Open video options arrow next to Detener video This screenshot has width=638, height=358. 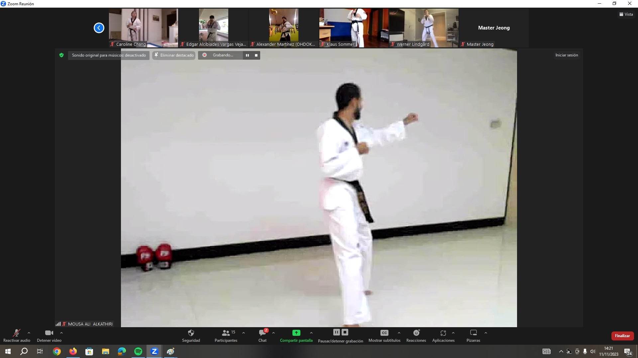pos(61,333)
